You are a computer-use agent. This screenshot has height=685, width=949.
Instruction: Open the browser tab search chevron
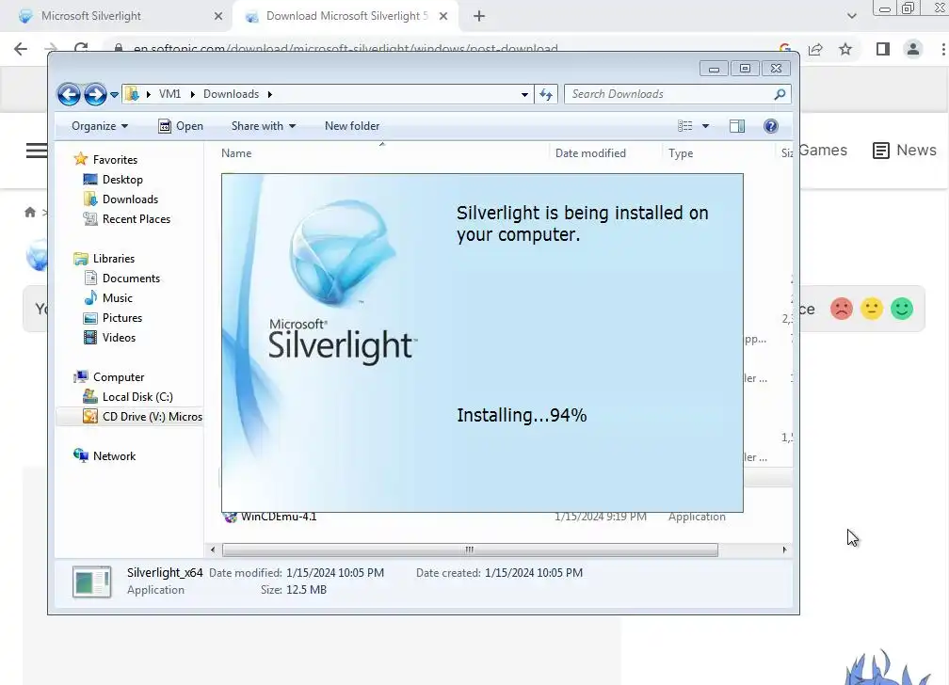pos(851,16)
